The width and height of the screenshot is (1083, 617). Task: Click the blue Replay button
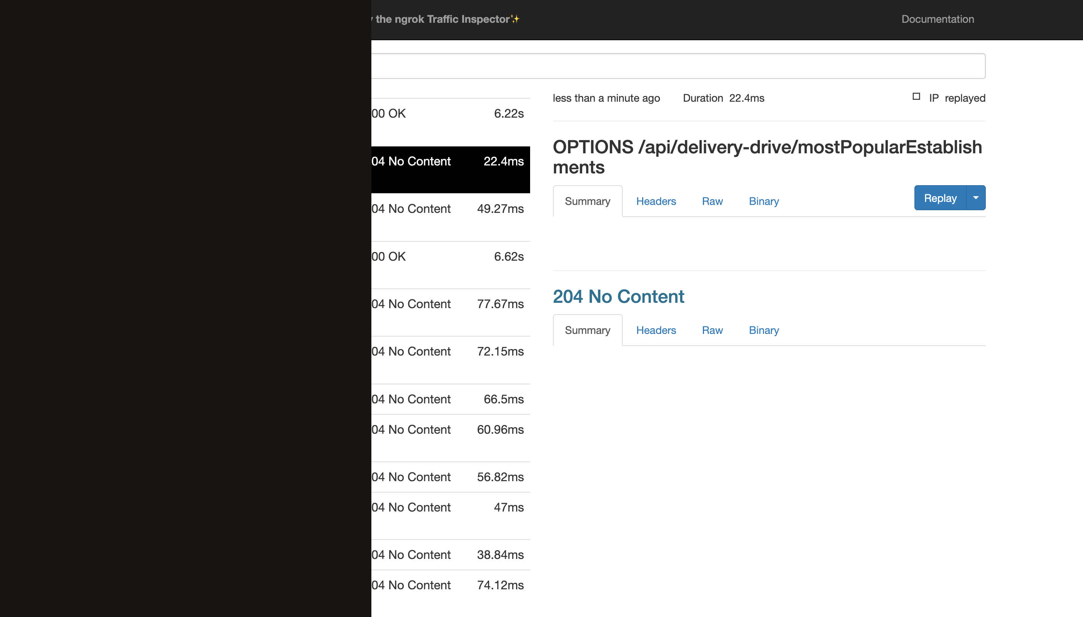tap(940, 198)
